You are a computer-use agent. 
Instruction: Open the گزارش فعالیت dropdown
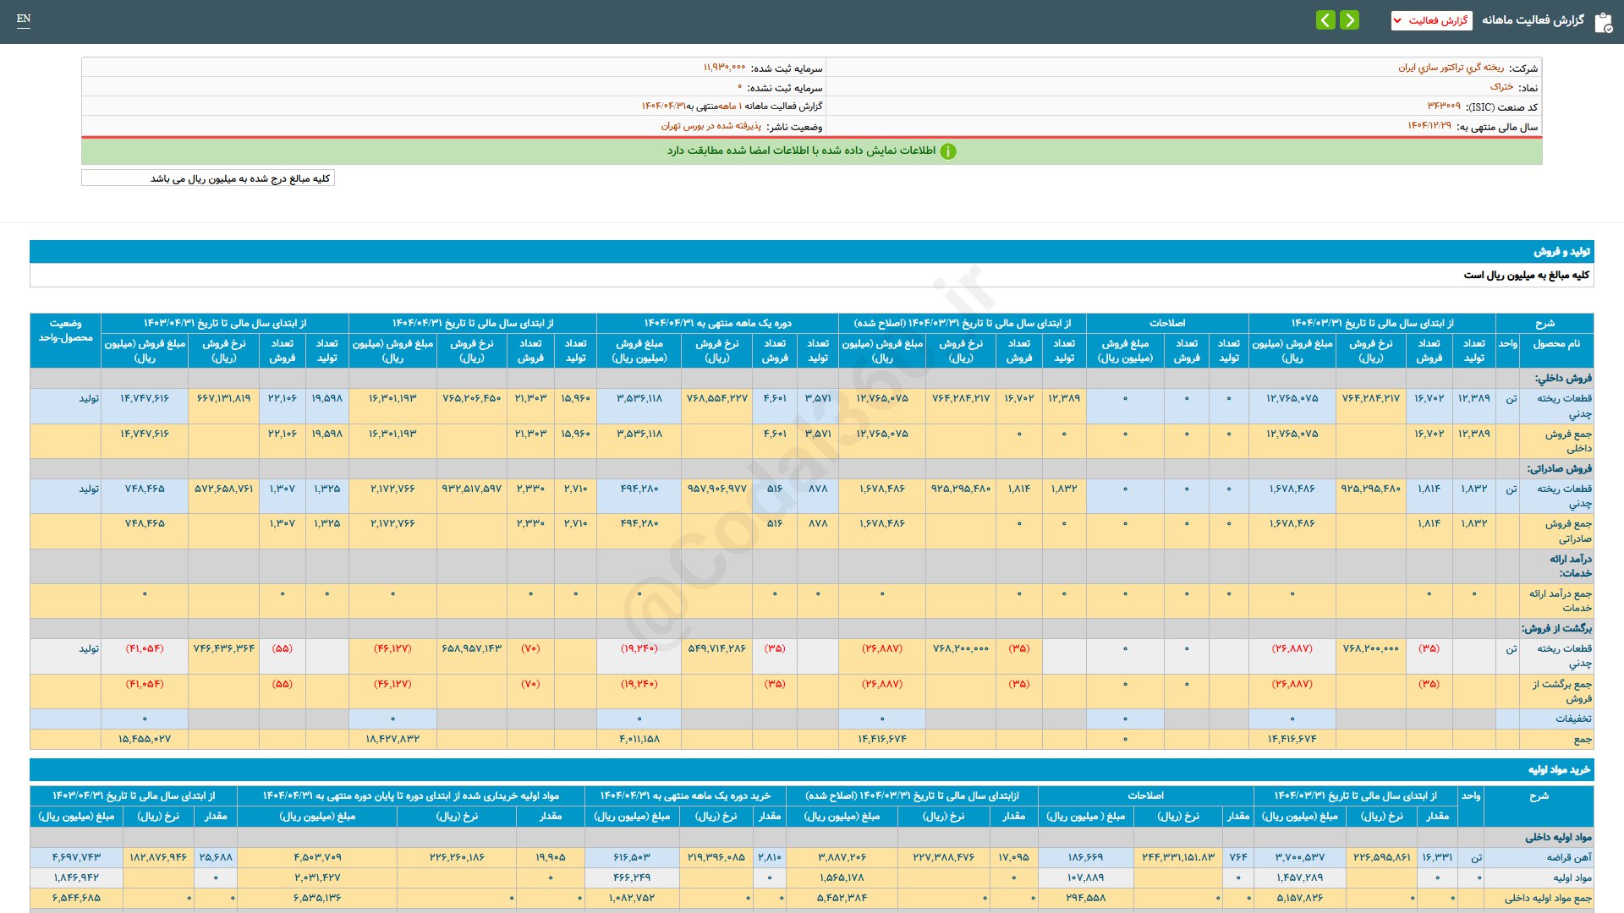pyautogui.click(x=1431, y=20)
